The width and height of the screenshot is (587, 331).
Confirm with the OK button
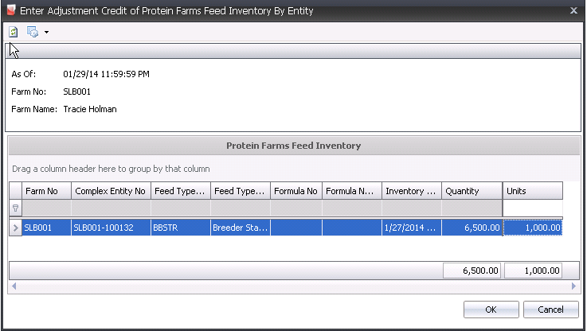(491, 310)
